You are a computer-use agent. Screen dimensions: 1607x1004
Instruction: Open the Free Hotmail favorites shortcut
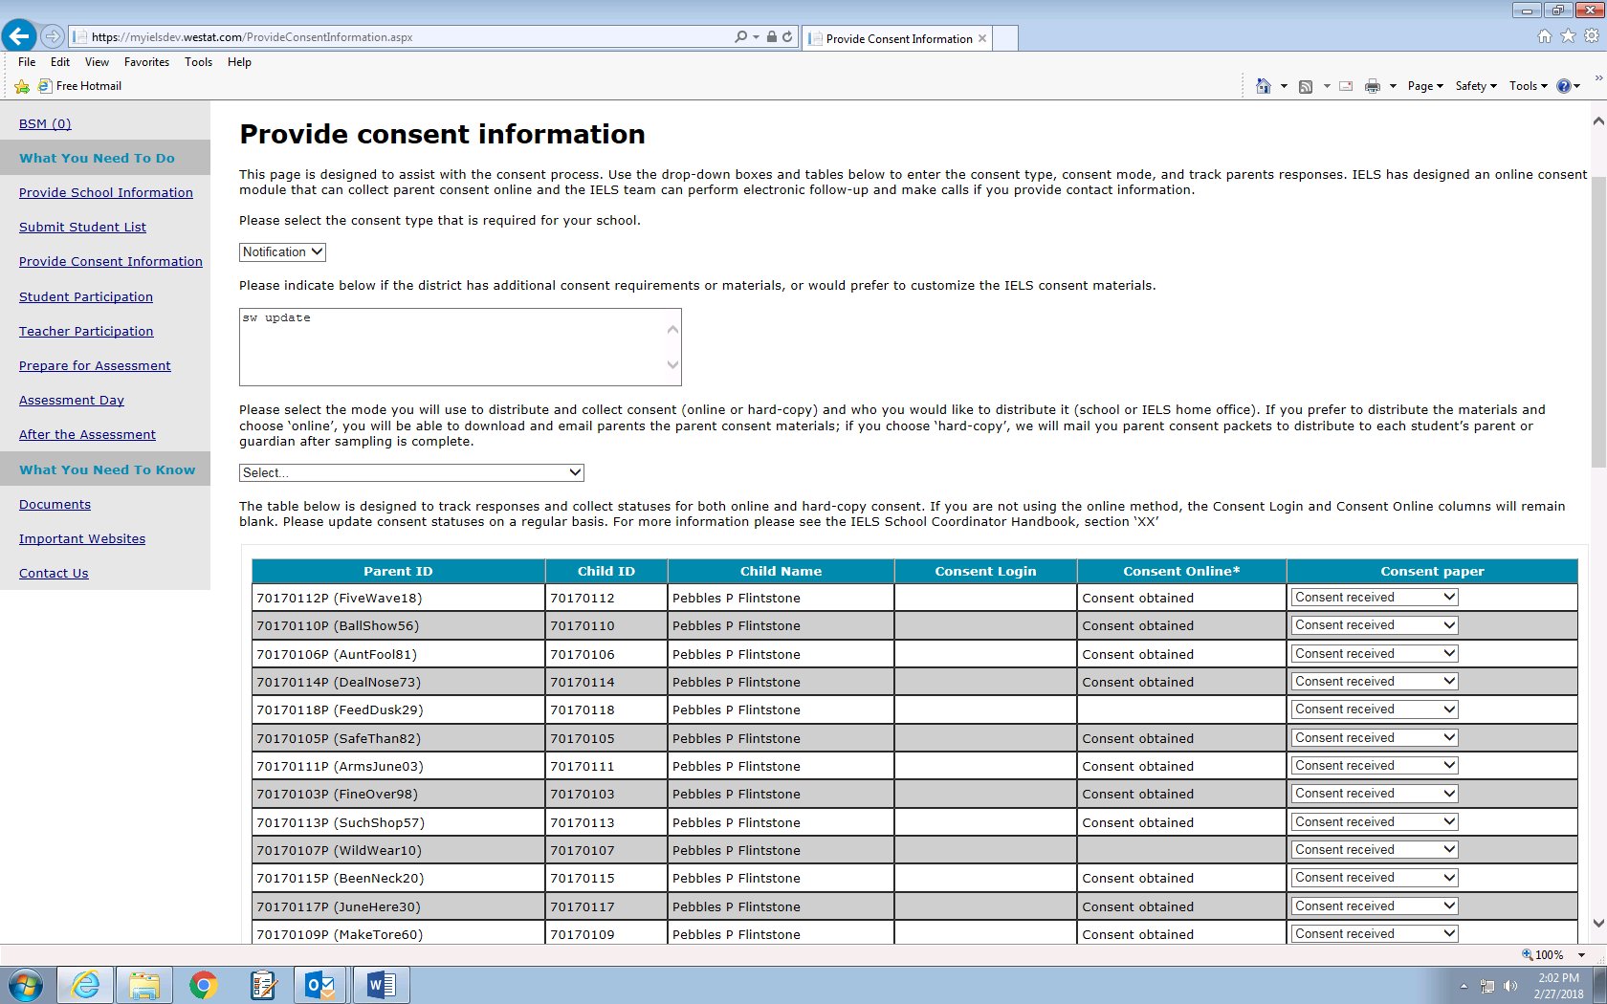(x=80, y=86)
